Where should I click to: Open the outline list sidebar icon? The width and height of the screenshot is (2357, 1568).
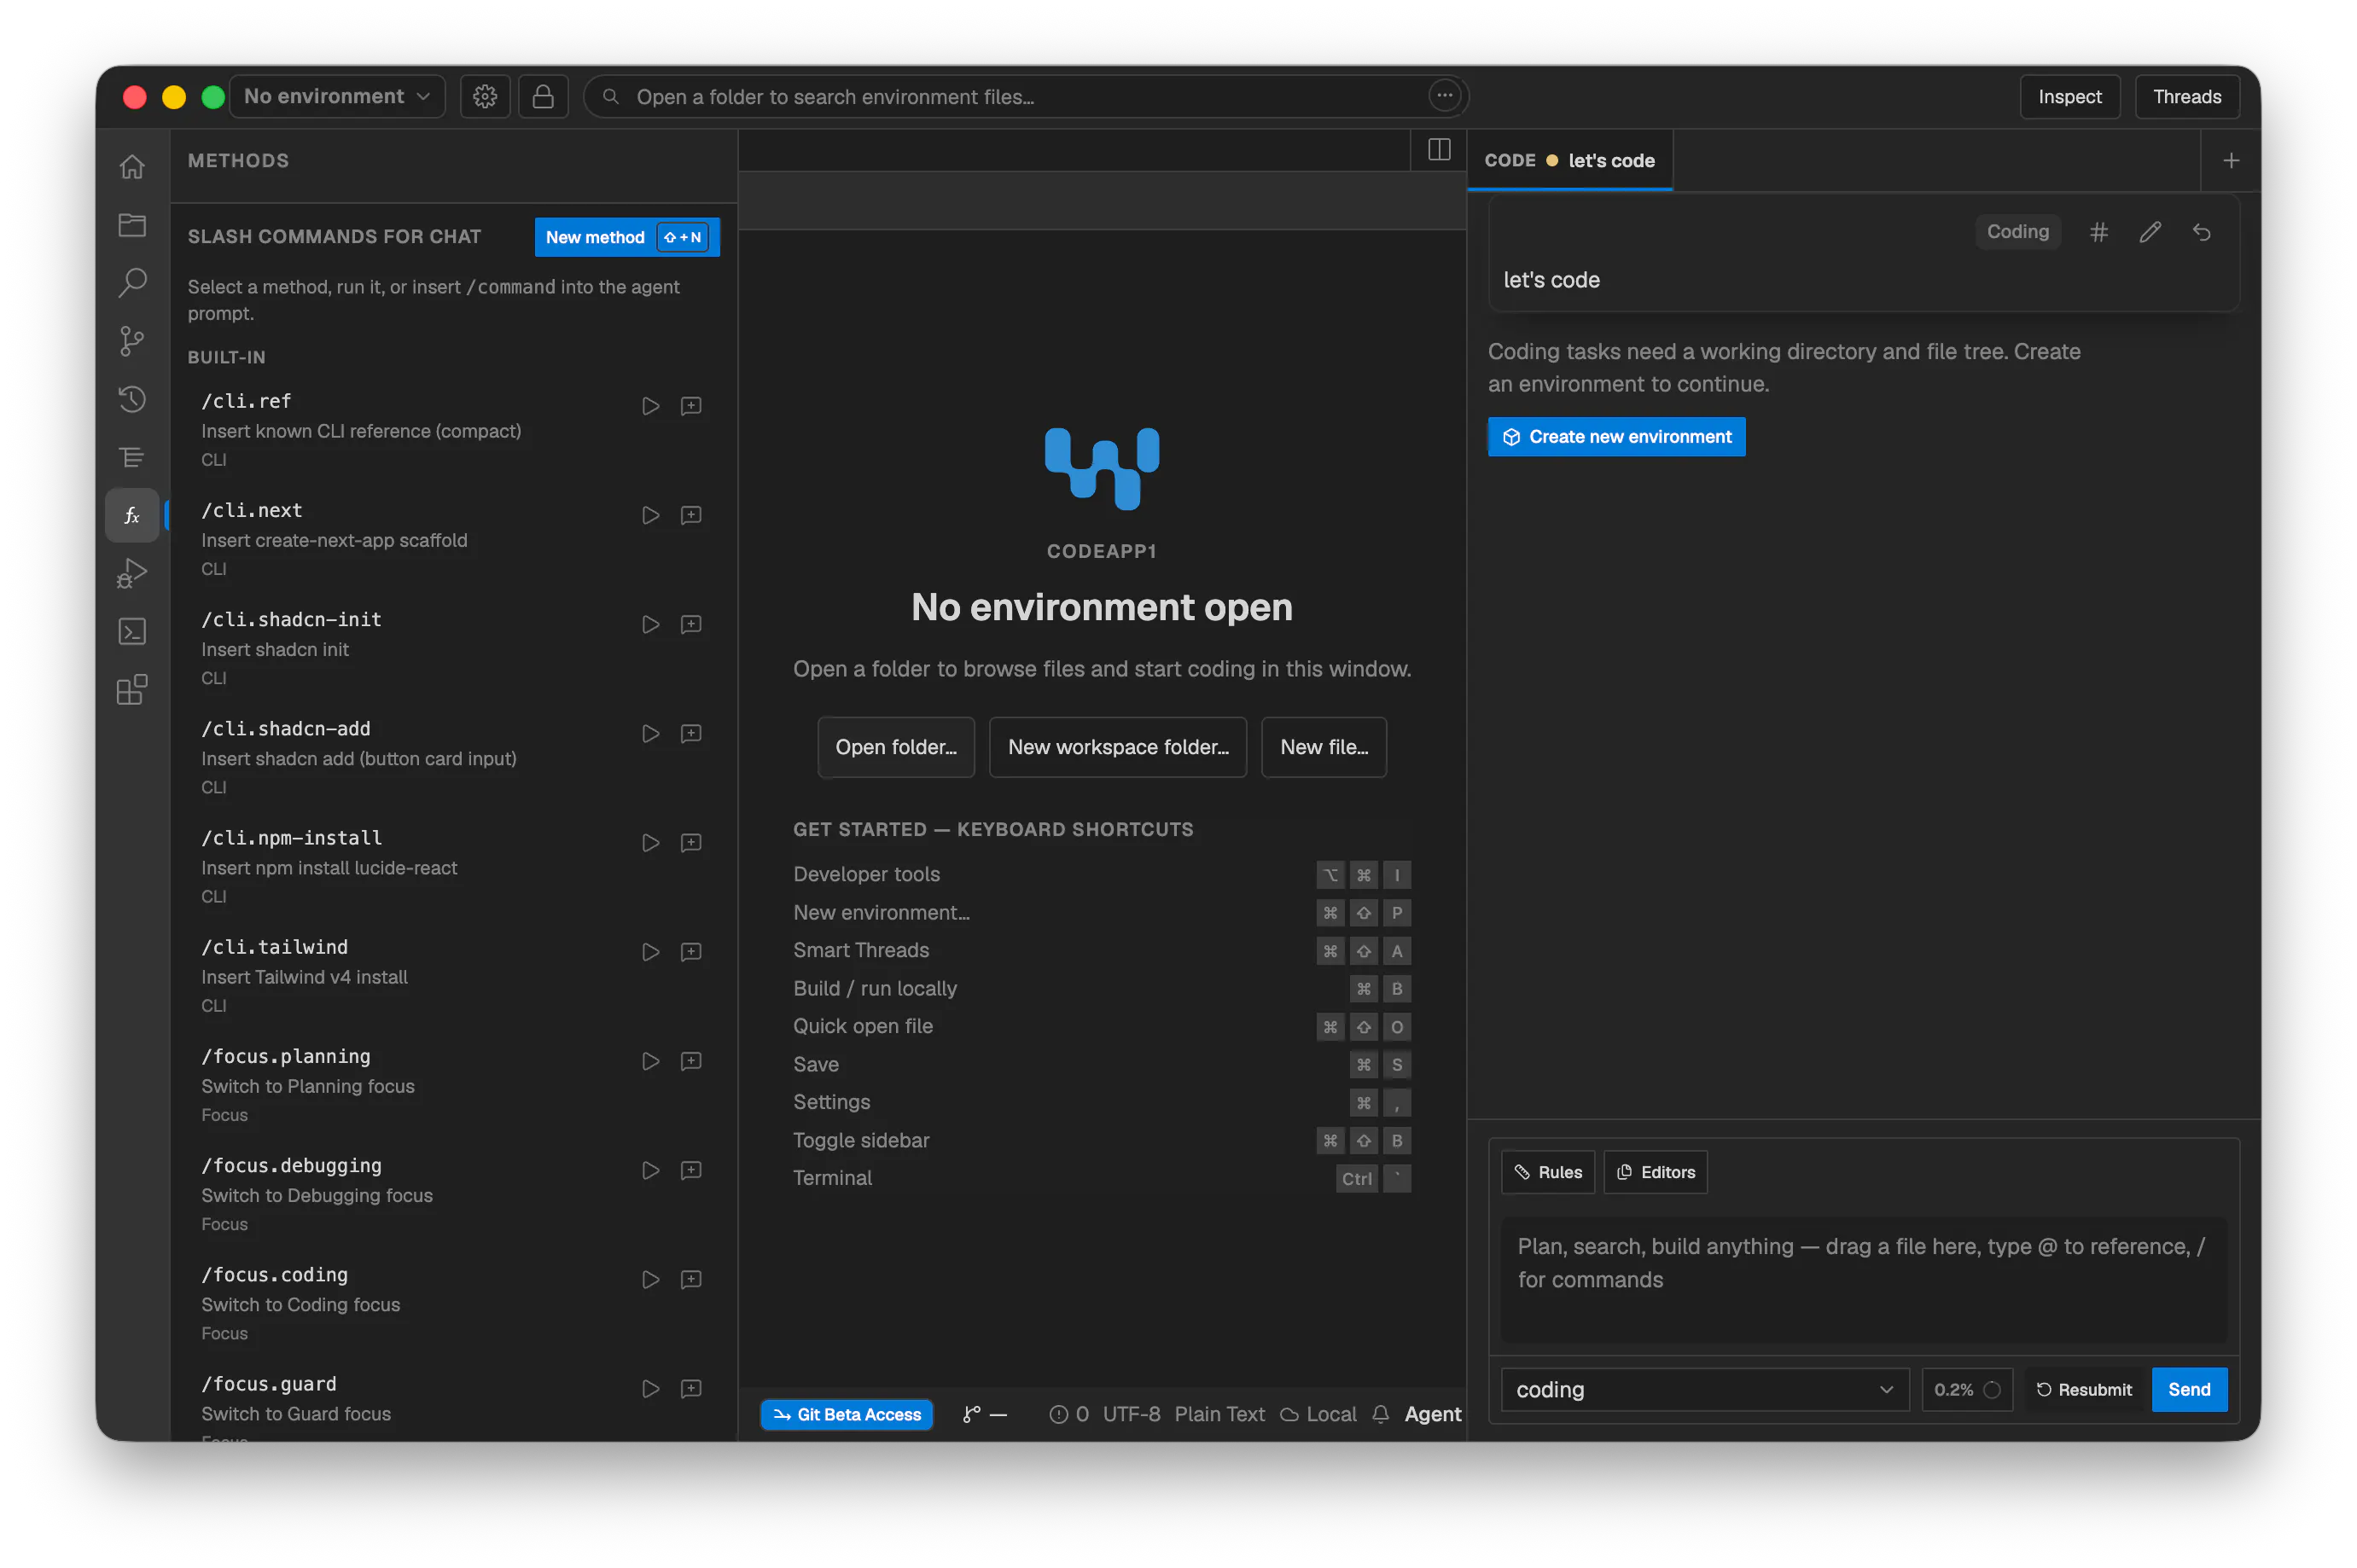[132, 457]
